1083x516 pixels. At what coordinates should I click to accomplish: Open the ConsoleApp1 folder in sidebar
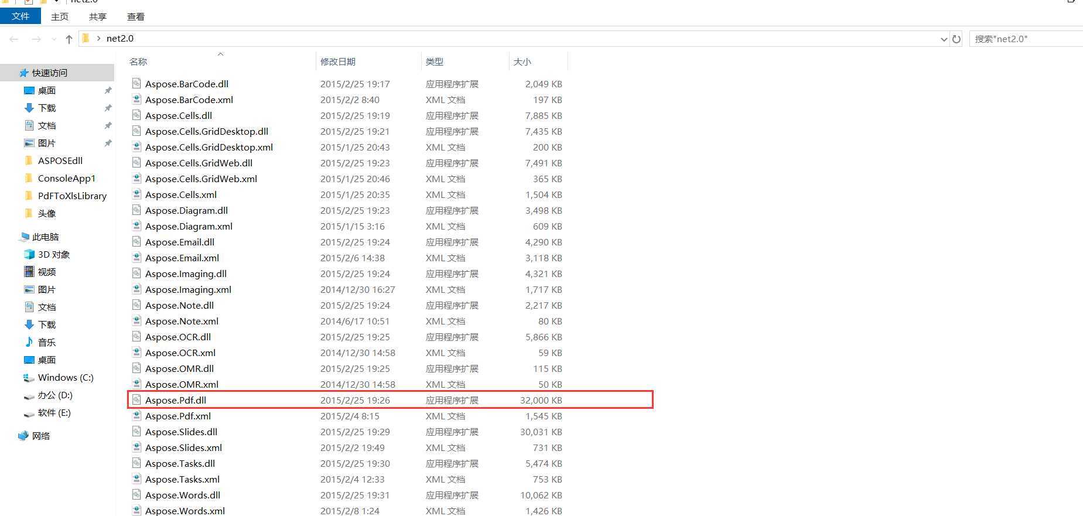coord(66,178)
